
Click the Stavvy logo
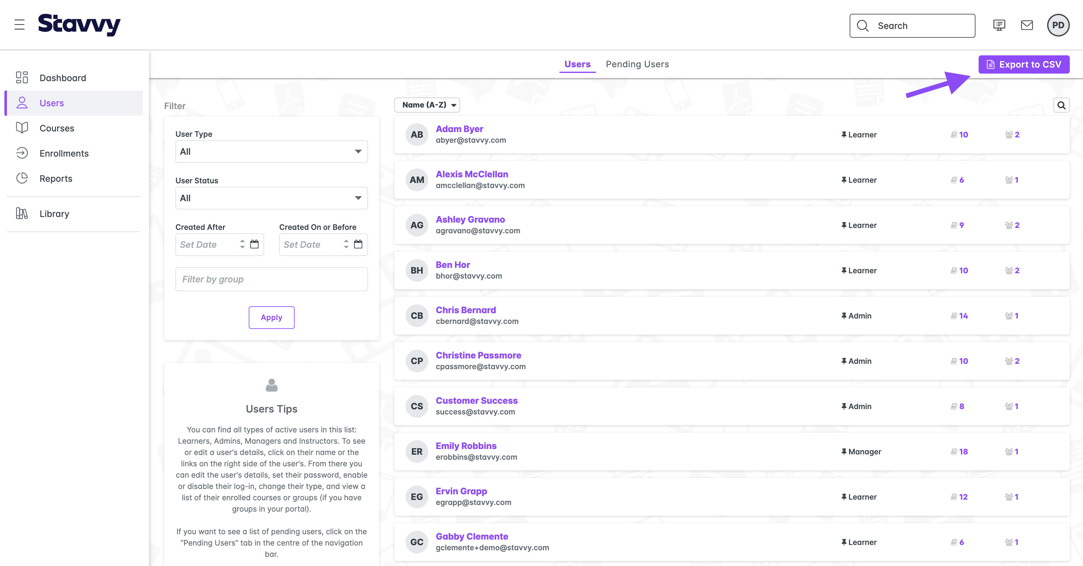click(79, 25)
